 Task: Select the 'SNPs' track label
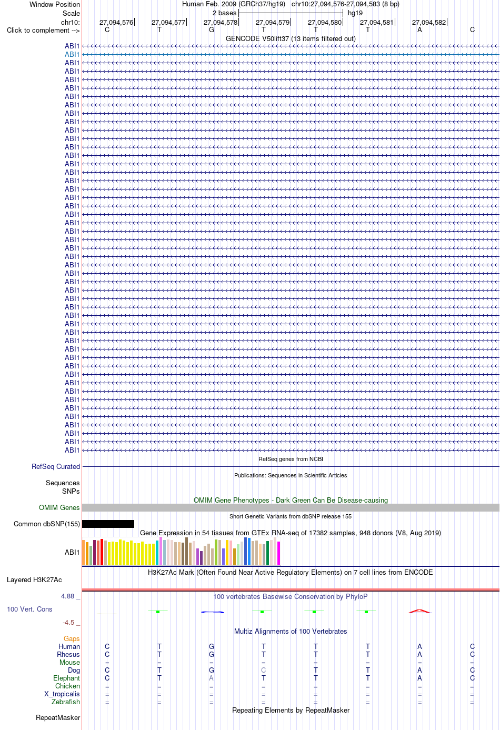click(x=71, y=491)
